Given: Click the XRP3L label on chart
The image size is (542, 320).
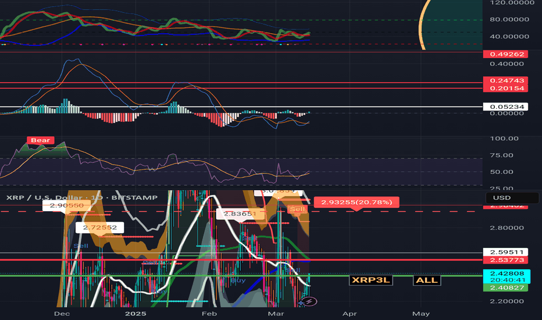Looking at the screenshot, I should tap(370, 280).
